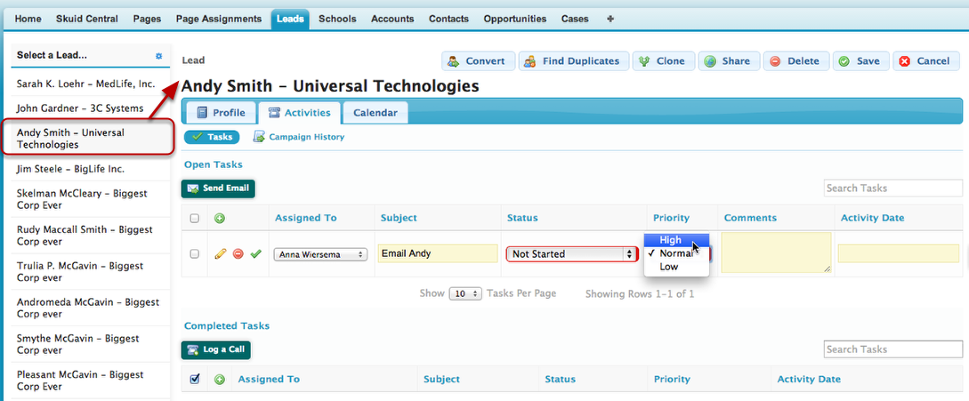The image size is (969, 401).
Task: Click the gear icon beside Select a Lead
Action: [x=158, y=56]
